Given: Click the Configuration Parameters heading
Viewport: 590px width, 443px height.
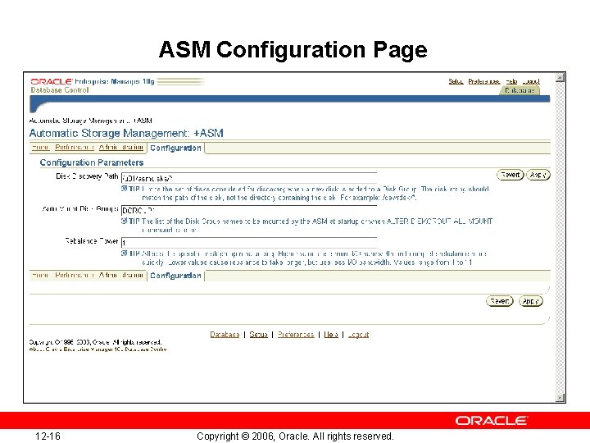Looking at the screenshot, I should click(x=92, y=162).
